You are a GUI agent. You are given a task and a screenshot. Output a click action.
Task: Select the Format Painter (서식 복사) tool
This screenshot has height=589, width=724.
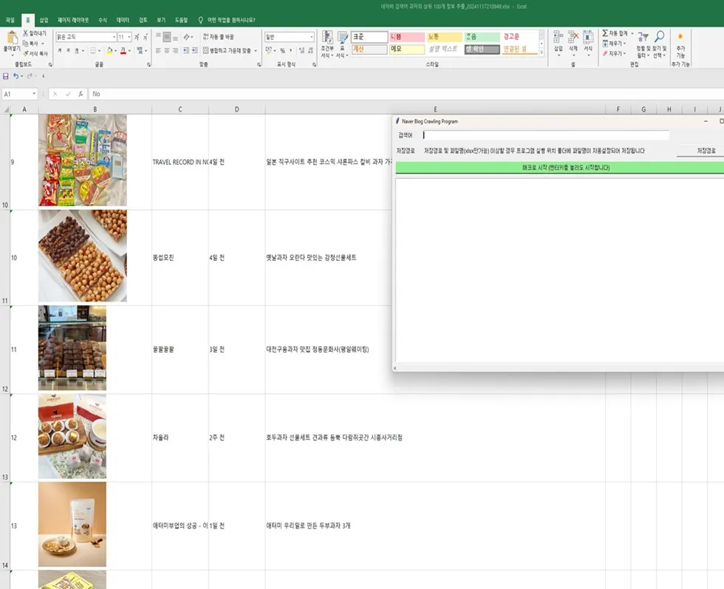tap(26, 53)
